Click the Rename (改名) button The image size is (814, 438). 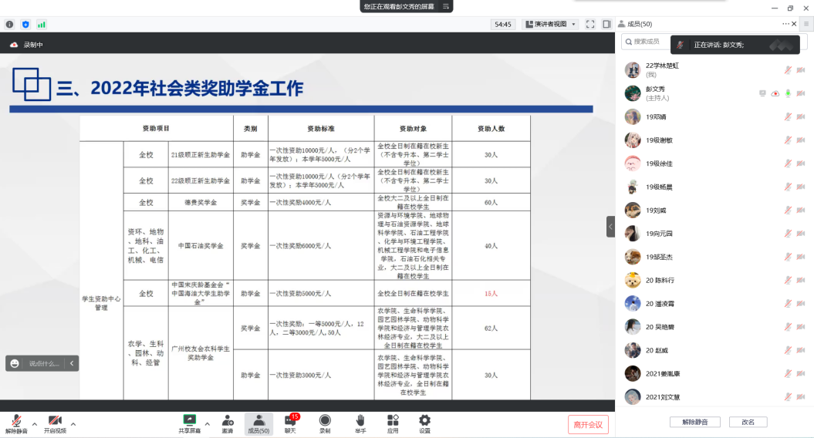pyautogui.click(x=748, y=422)
